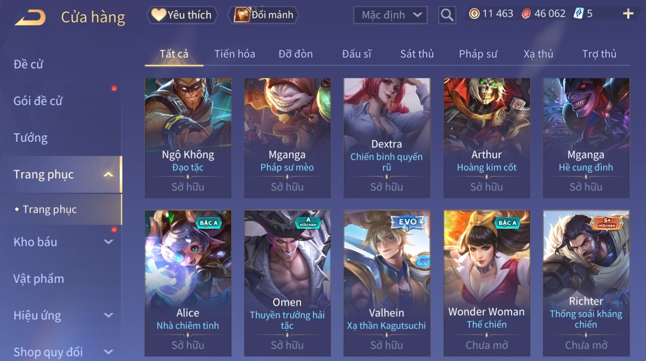Click the blue voucher ticket icon
The height and width of the screenshot is (361, 646).
(x=579, y=14)
